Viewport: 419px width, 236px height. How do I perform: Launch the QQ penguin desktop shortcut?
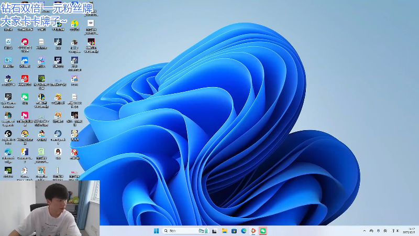pyautogui.click(x=58, y=152)
